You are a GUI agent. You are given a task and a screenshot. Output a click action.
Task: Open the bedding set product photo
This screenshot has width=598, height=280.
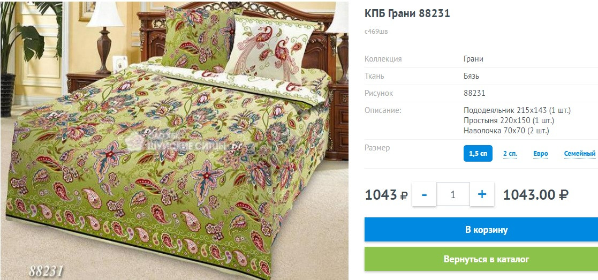(175, 140)
